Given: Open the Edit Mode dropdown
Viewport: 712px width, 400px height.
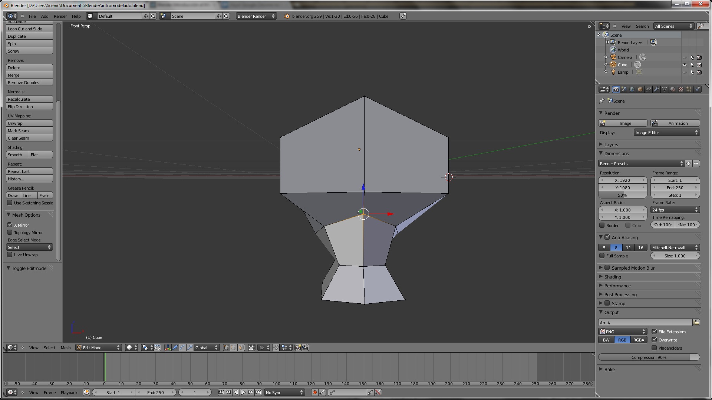Looking at the screenshot, I should (x=99, y=348).
